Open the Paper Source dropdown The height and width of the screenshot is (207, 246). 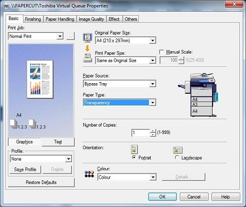(x=119, y=84)
